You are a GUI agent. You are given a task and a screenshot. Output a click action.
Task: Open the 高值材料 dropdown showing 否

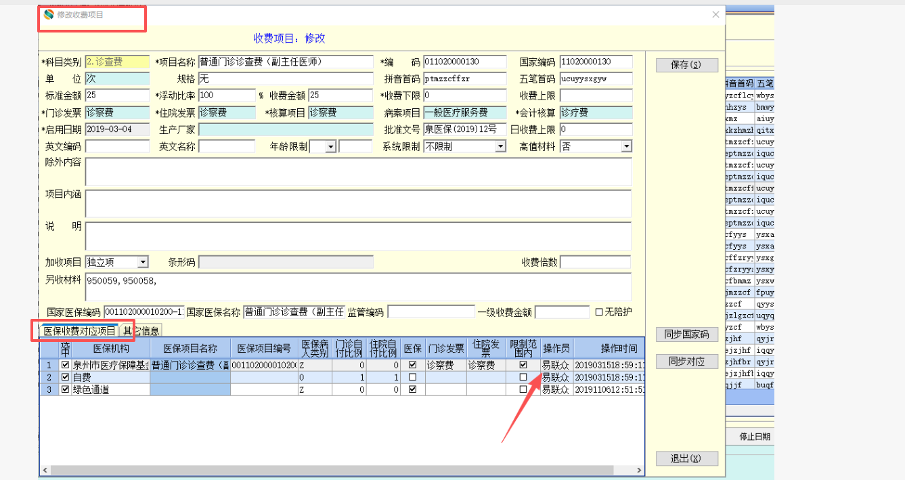click(x=626, y=146)
